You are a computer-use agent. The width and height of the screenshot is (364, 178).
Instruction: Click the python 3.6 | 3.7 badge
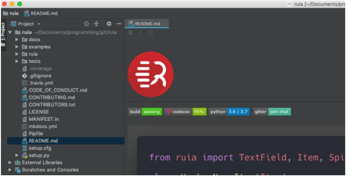click(229, 112)
